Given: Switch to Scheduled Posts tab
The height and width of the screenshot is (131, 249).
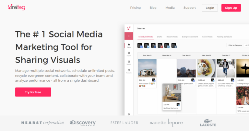Looking at the screenshot, I should click(146, 37).
